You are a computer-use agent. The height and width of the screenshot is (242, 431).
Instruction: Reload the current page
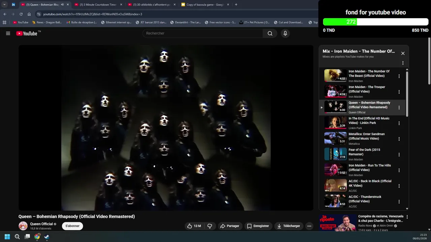click(x=21, y=14)
